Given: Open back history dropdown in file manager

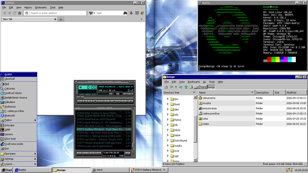Looking at the screenshot, I should [x=176, y=87].
